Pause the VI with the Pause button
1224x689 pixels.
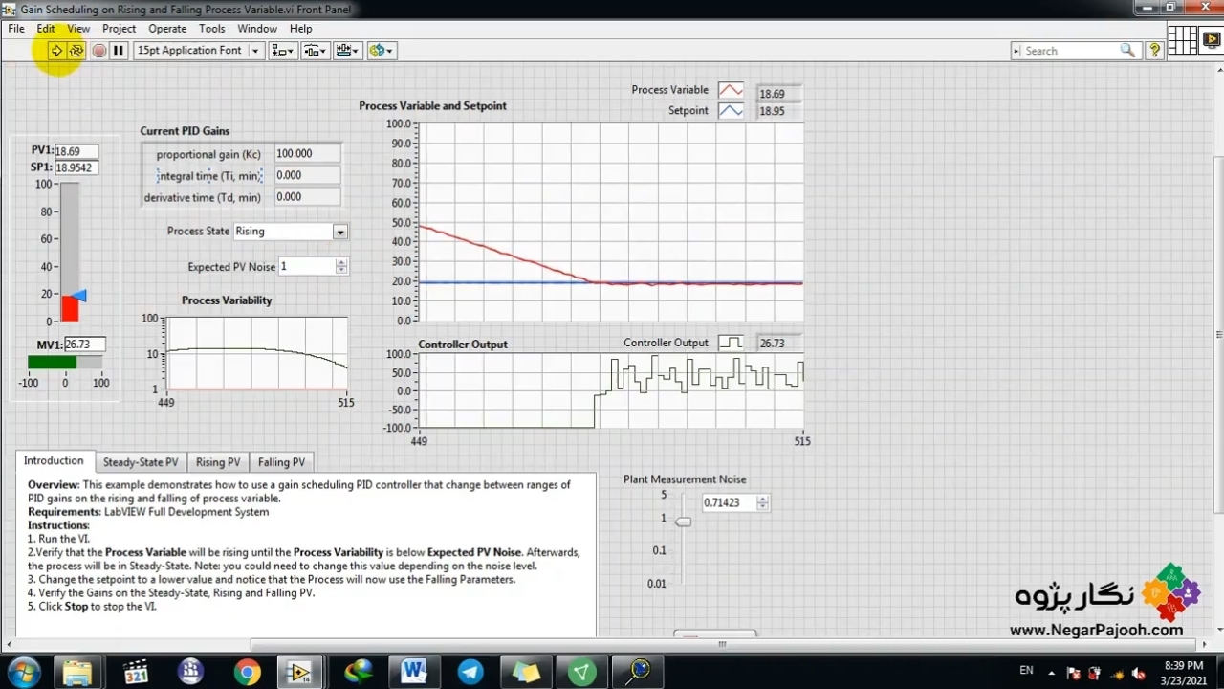click(118, 51)
